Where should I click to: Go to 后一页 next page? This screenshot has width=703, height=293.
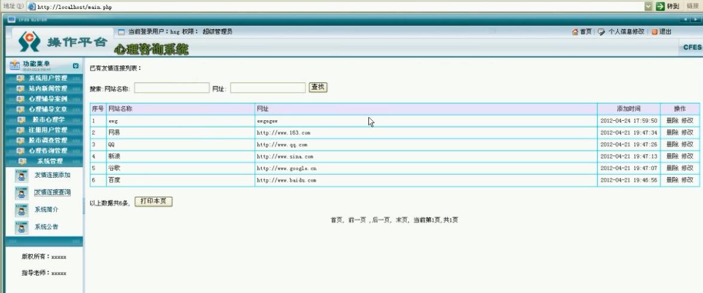click(381, 220)
